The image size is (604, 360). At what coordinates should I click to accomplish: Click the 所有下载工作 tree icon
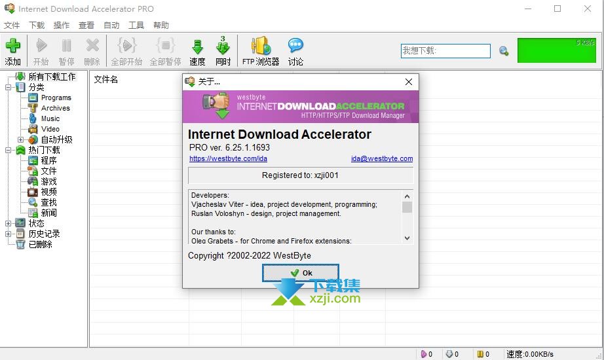coord(20,76)
